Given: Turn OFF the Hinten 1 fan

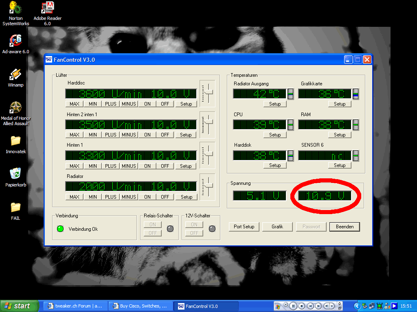Looking at the screenshot, I should [165, 166].
